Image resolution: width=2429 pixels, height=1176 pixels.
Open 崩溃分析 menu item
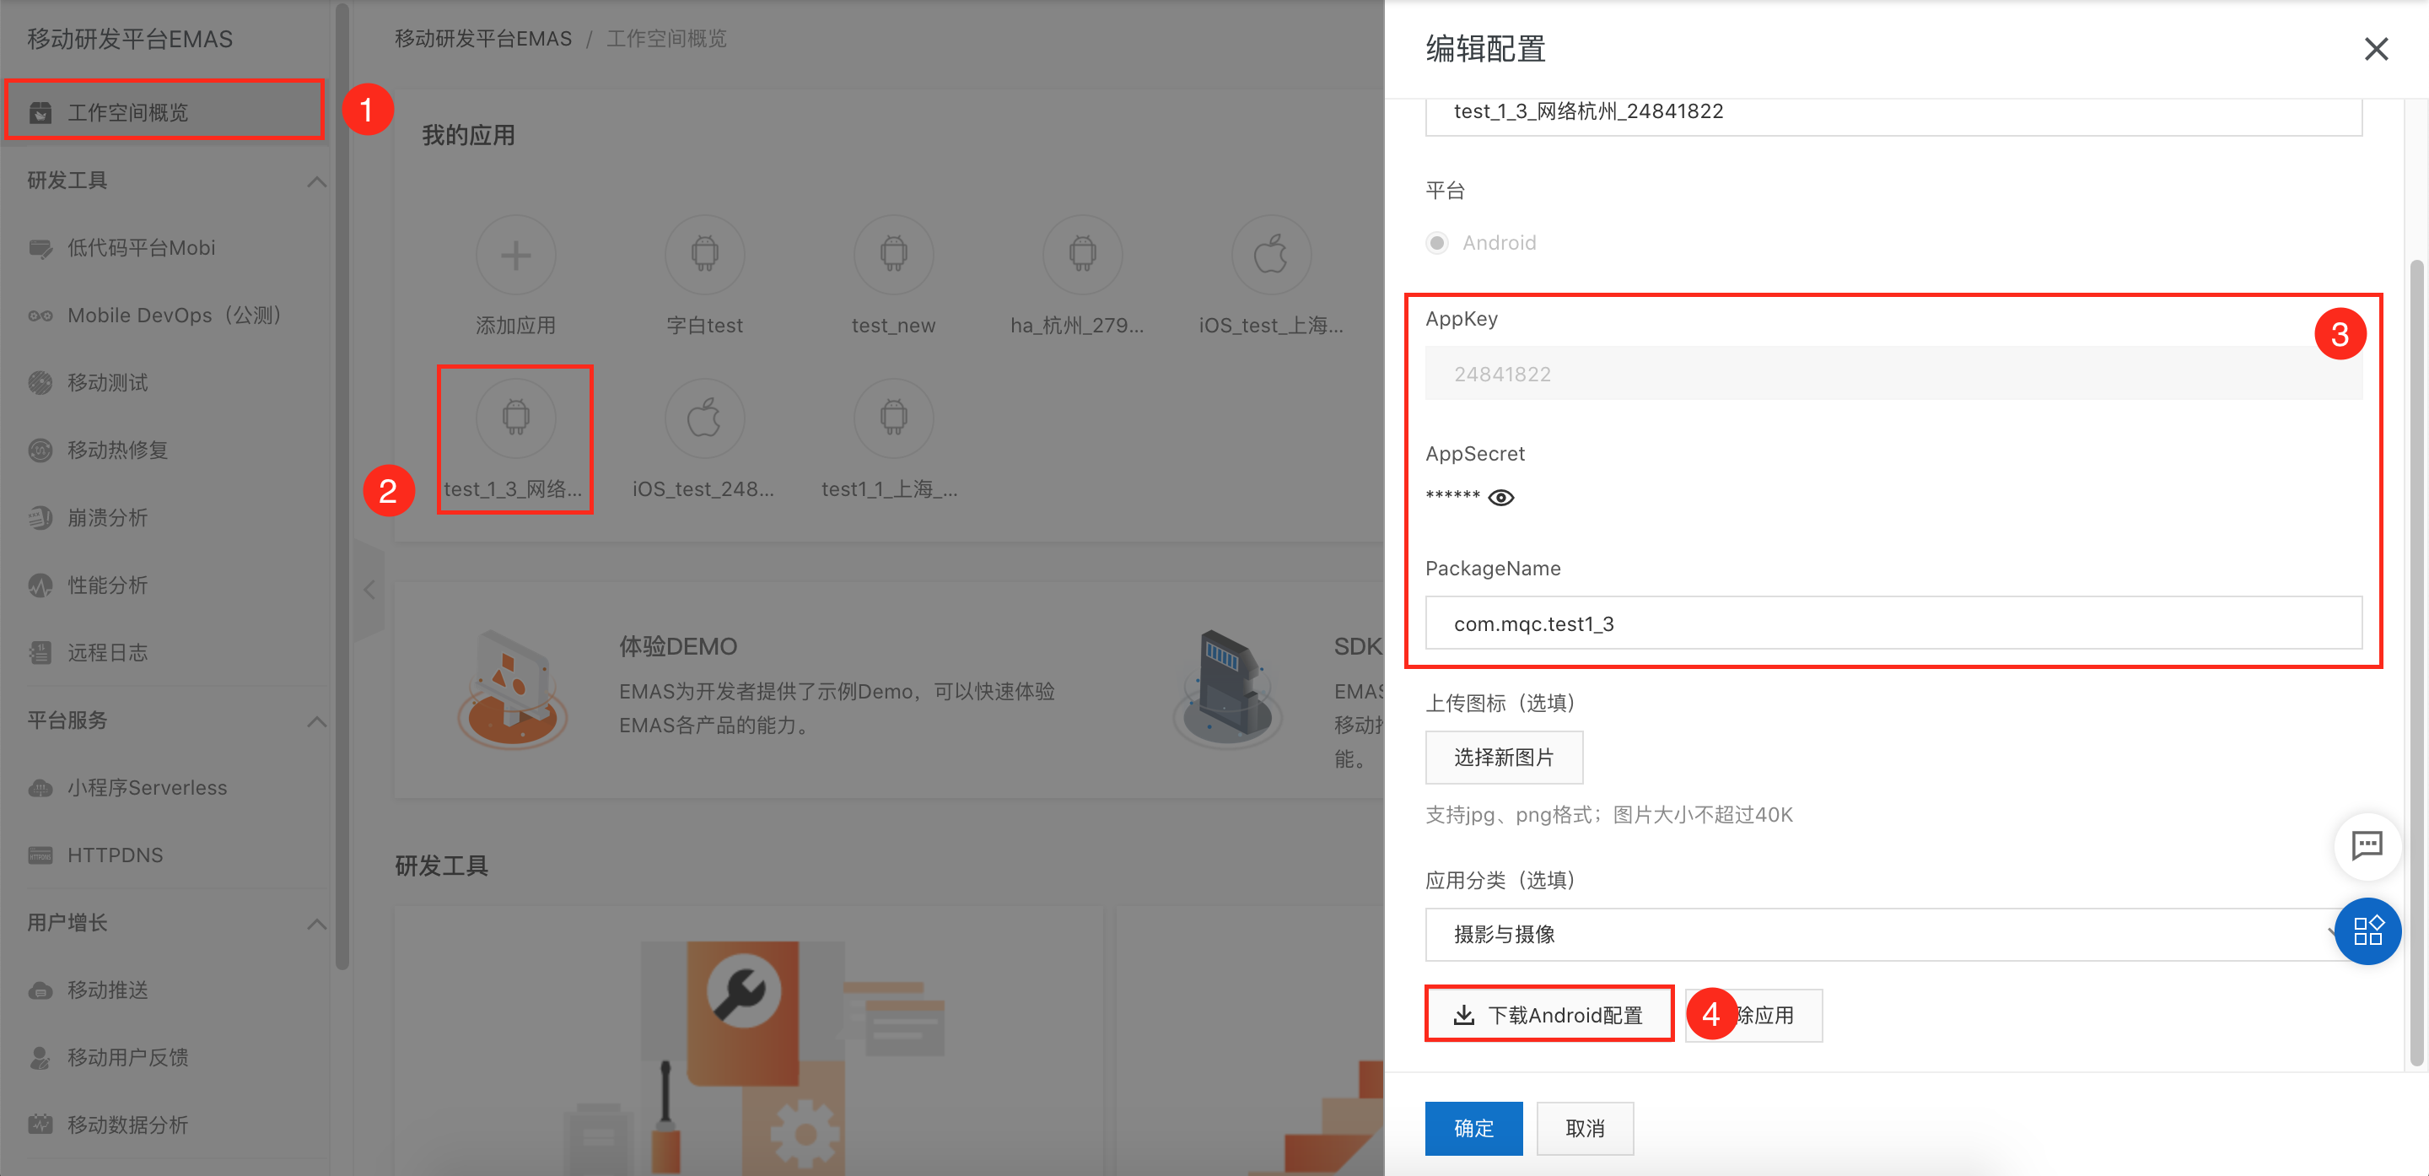pos(107,518)
